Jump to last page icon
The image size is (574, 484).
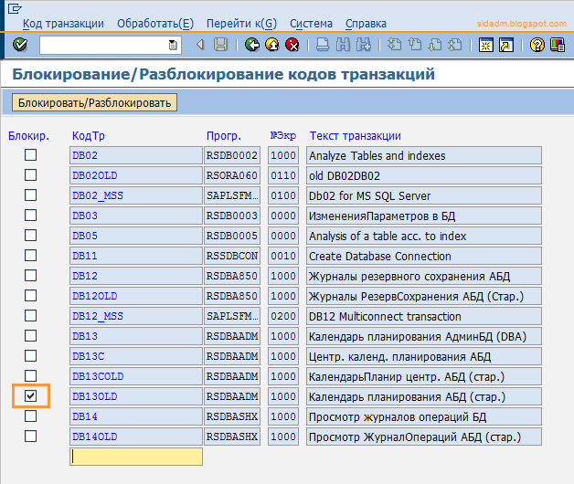click(x=455, y=45)
